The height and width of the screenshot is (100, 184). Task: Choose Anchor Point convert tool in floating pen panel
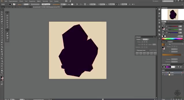coord(7,40)
